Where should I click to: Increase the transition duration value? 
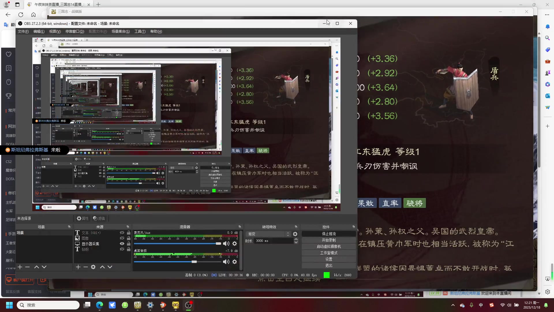(x=296, y=239)
